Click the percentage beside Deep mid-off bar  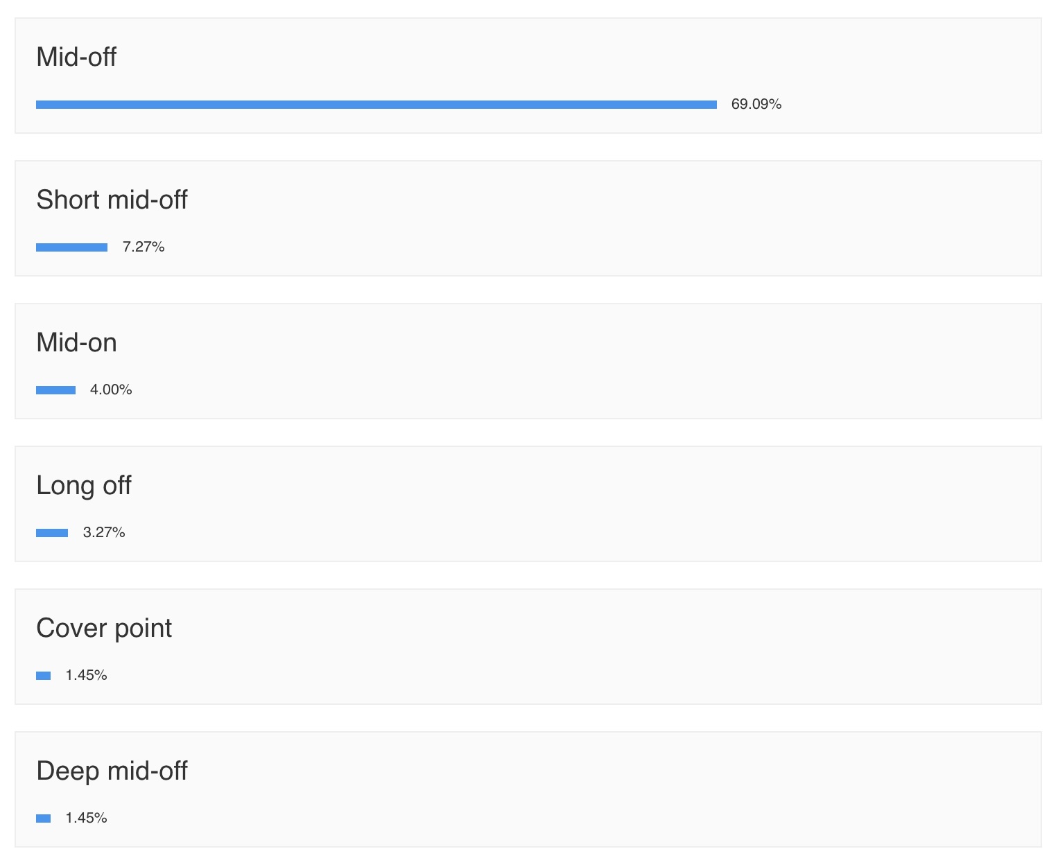click(x=86, y=818)
